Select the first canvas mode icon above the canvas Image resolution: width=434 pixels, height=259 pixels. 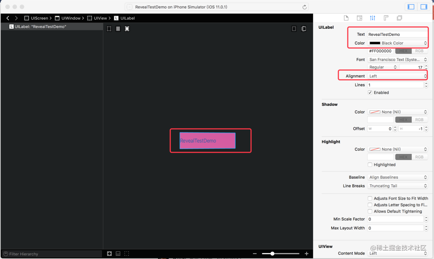click(109, 29)
